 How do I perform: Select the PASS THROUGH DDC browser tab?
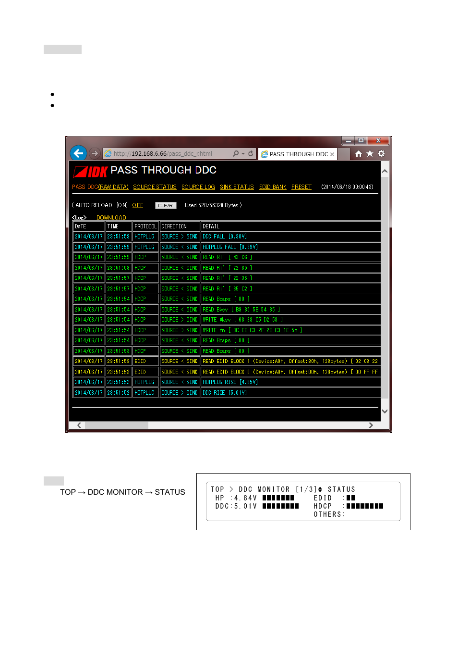[x=298, y=154]
